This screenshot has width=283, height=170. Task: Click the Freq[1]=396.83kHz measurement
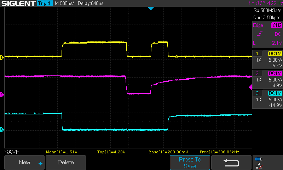point(219,152)
